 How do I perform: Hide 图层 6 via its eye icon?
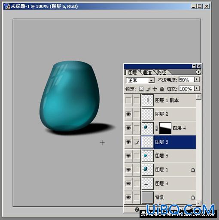pyautogui.click(x=128, y=142)
